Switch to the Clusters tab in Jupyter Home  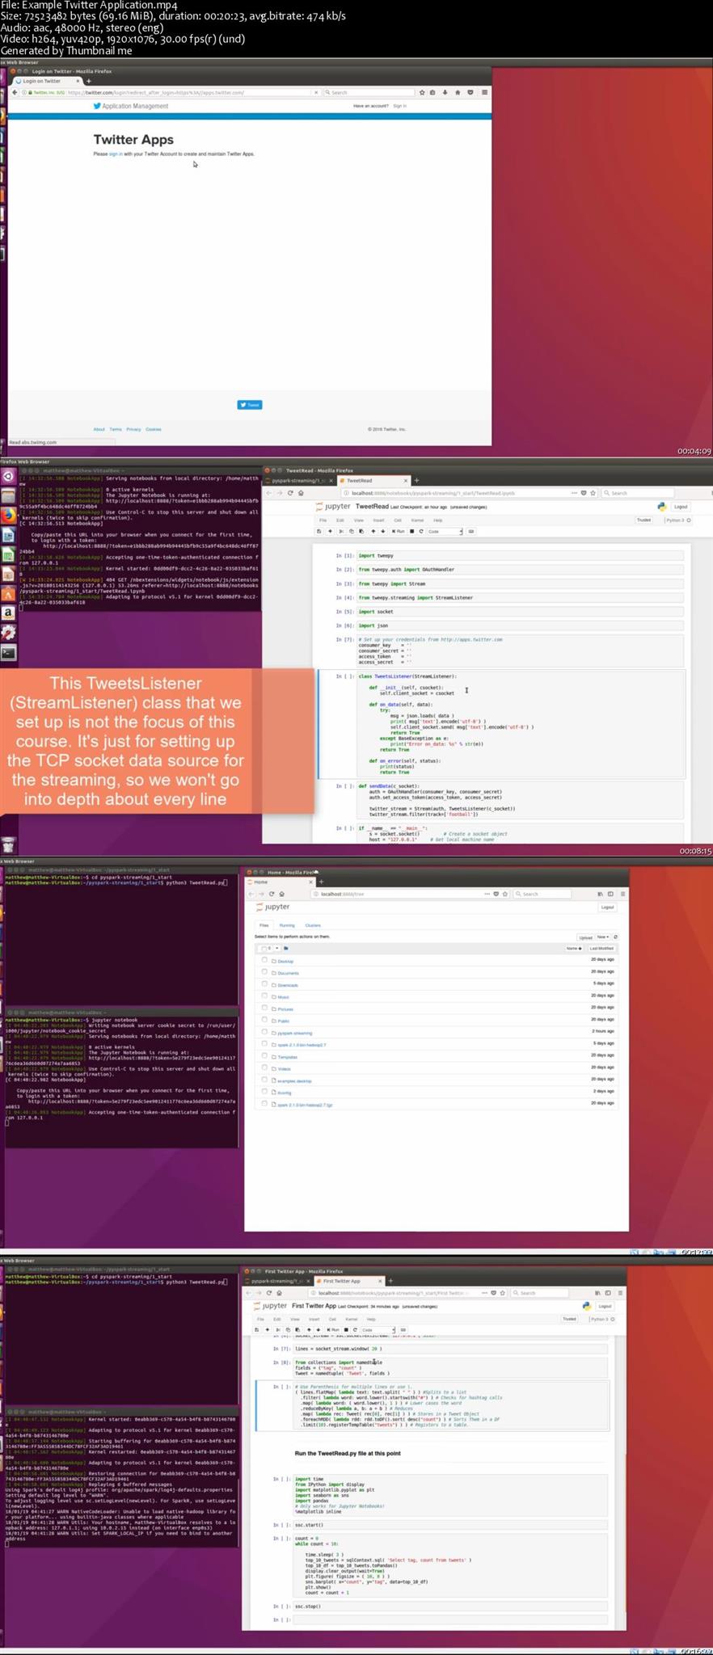tap(313, 925)
